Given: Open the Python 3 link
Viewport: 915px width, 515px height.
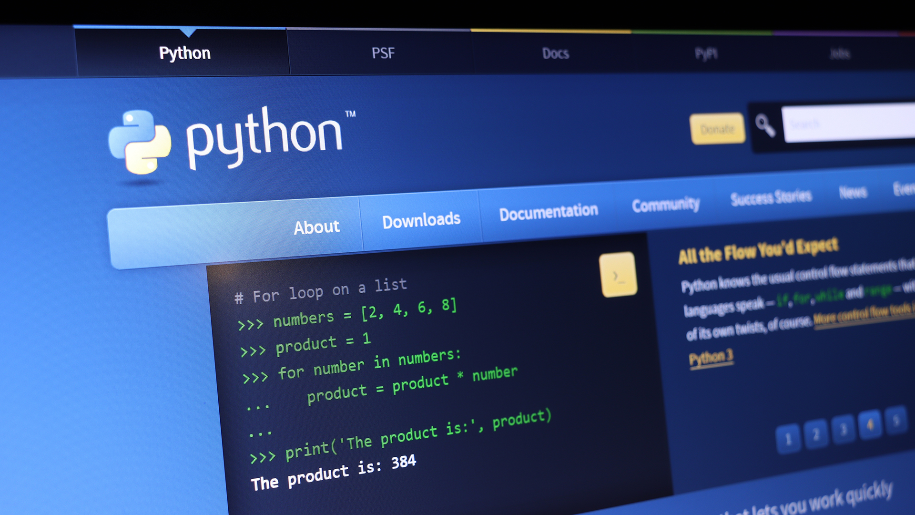Looking at the screenshot, I should pos(711,358).
